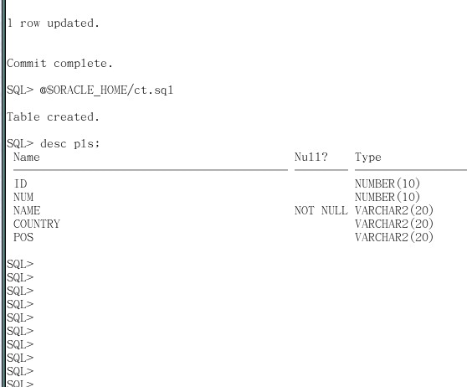Select the NUM column name
The width and height of the screenshot is (467, 387).
pos(23,197)
